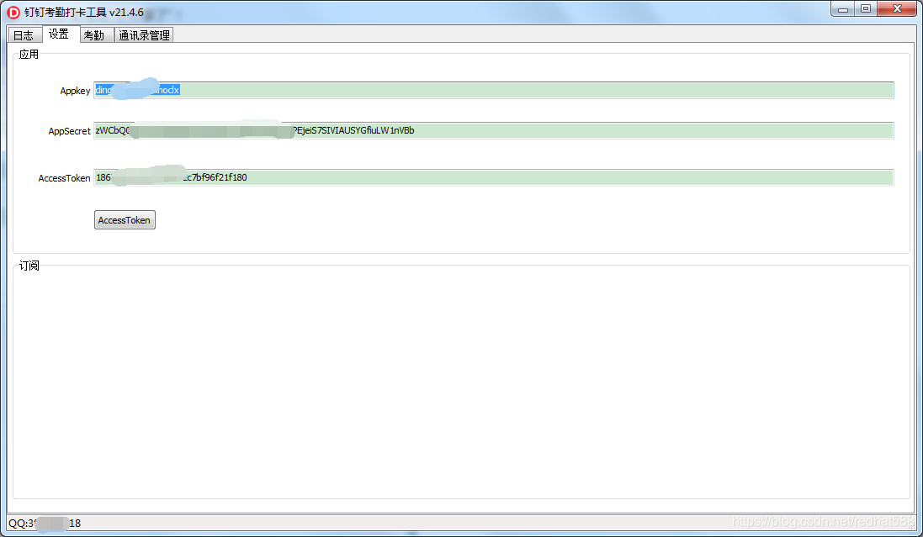Screen dimensions: 923x537
Task: Minimize the 钉钉考勤打卡工具 window
Action: (843, 8)
